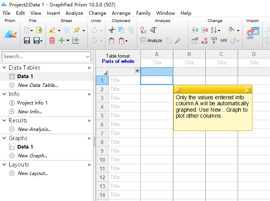270x201 pixels.
Task: Click the 123 down-arrow number format icon
Action: [214, 40]
